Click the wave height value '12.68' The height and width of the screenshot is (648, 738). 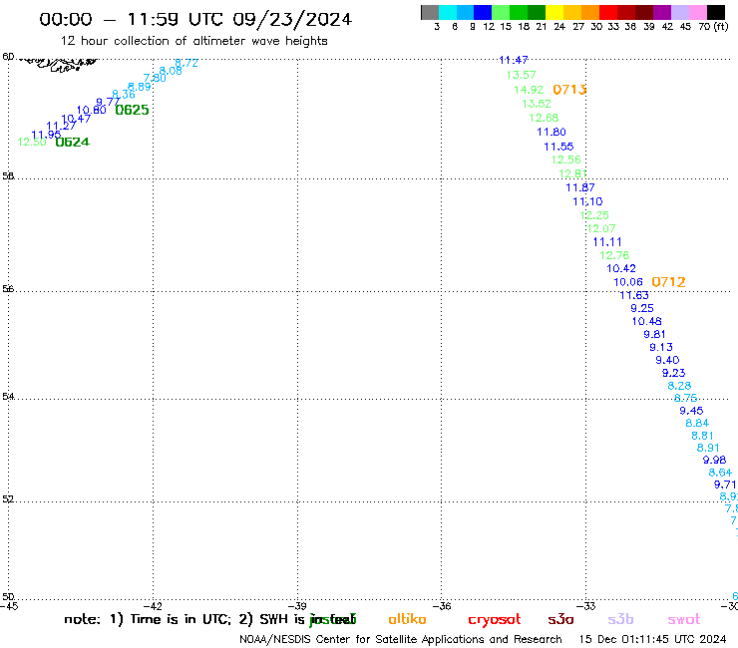click(x=544, y=118)
